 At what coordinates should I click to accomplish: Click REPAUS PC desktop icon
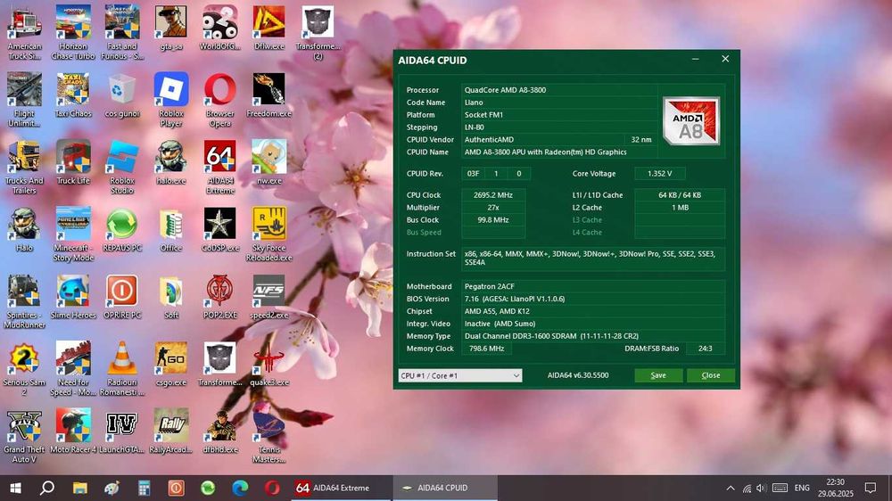[121, 230]
